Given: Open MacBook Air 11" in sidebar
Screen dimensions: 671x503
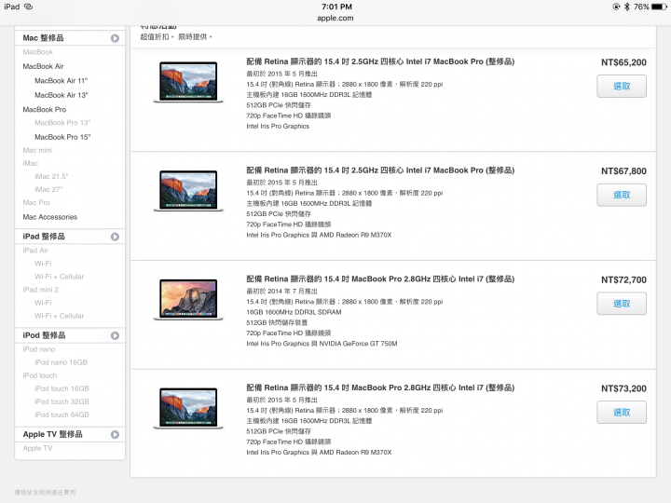Looking at the screenshot, I should 62,81.
